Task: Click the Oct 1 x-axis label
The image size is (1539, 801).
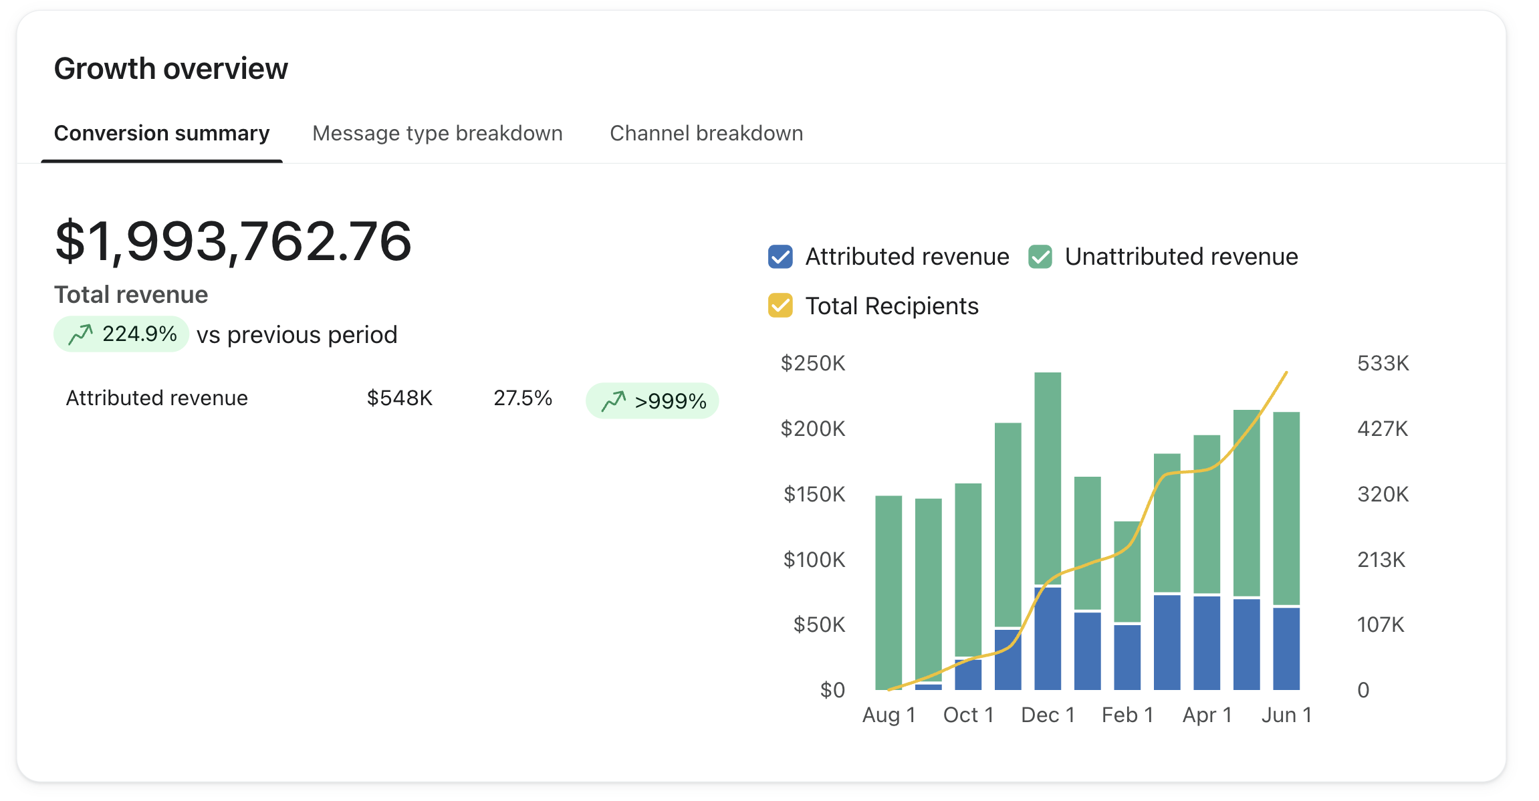Action: (968, 715)
